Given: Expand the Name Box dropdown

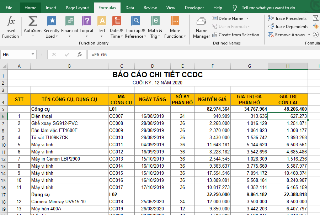Looking at the screenshot, I should point(33,54).
